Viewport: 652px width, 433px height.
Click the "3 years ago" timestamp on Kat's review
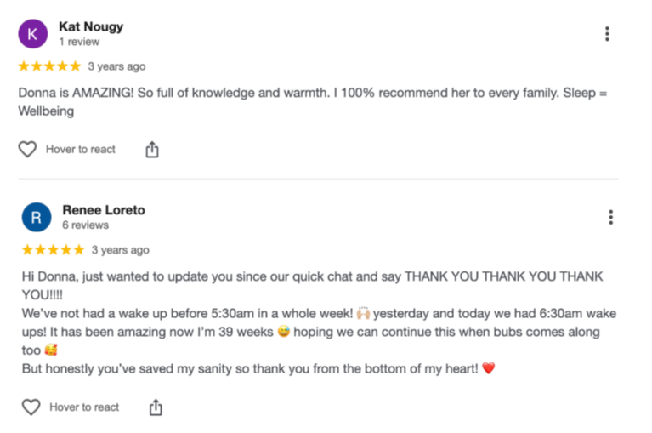coord(116,66)
